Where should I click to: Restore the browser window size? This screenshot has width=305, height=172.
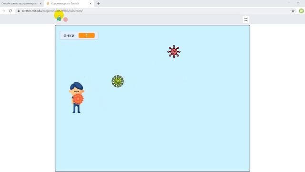tap(298, 3)
